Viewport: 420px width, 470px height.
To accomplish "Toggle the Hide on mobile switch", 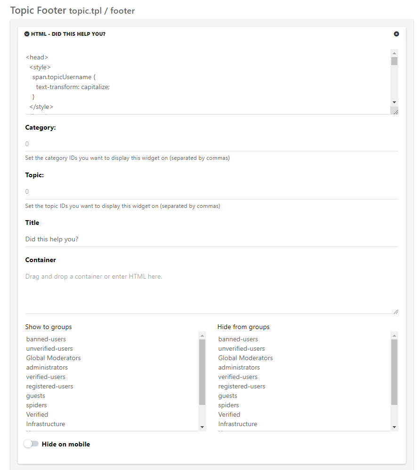I will [x=32, y=444].
